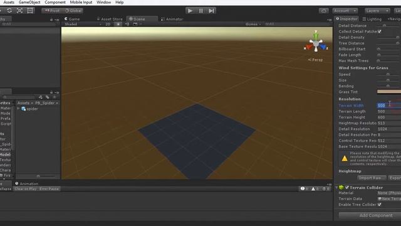Open Cloud services with the cloud icon
This screenshot has height=226, width=401.
click(x=323, y=11)
